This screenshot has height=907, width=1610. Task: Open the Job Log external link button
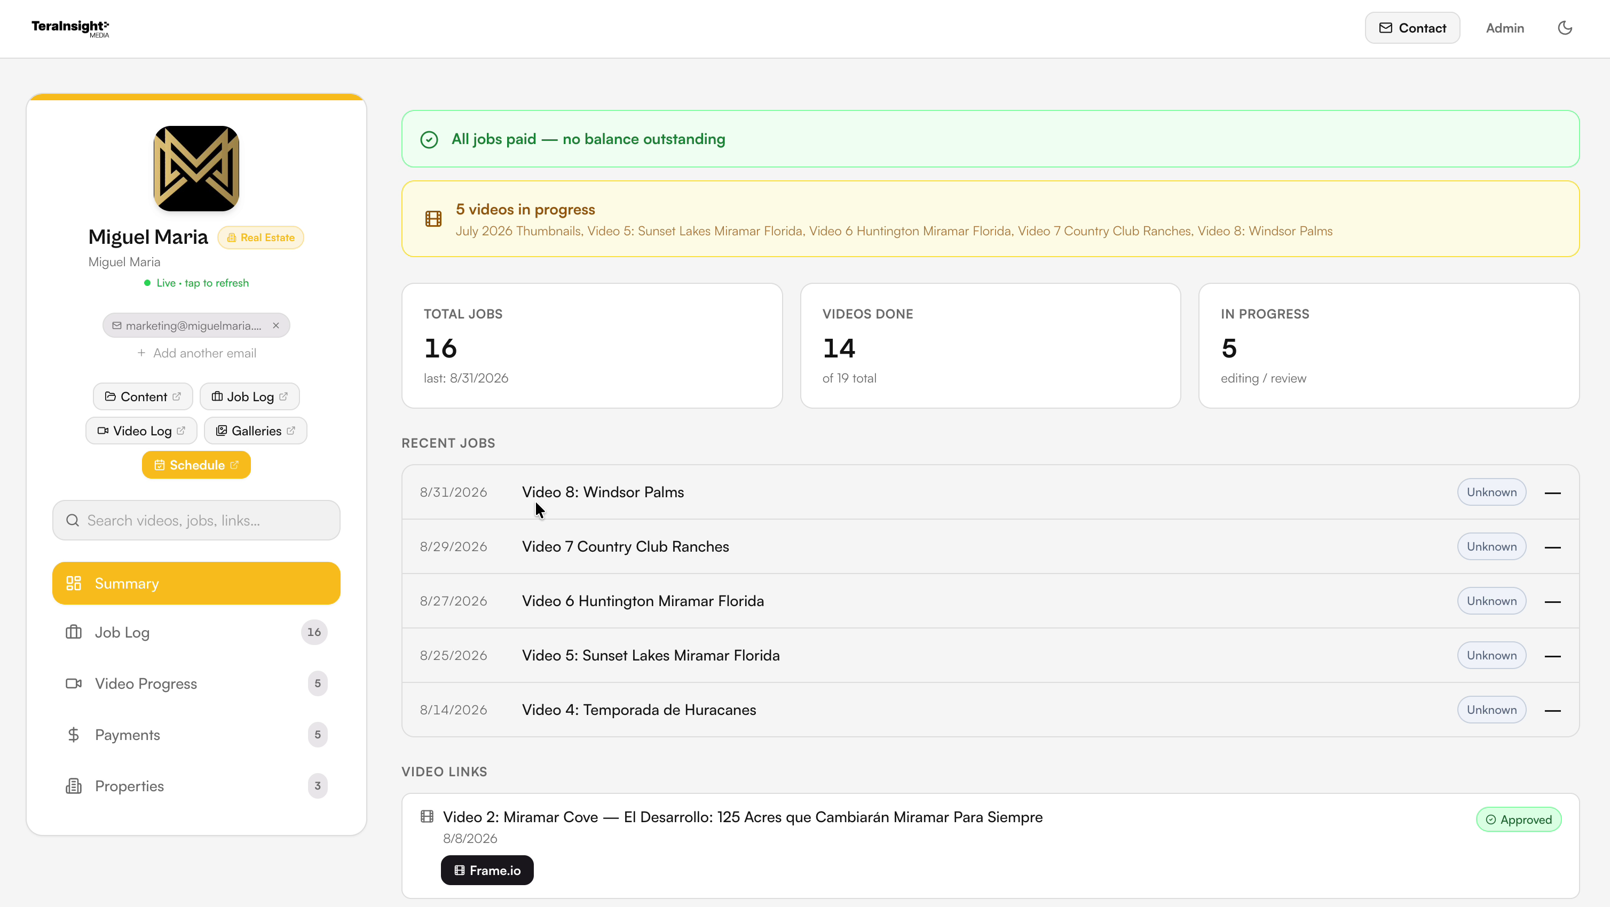[249, 396]
